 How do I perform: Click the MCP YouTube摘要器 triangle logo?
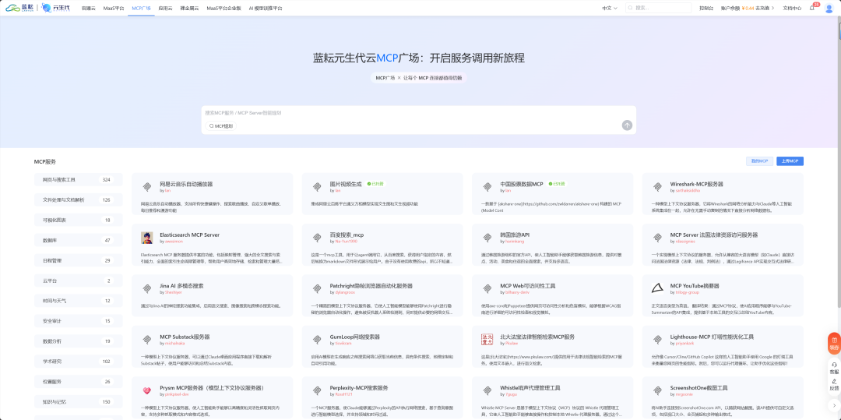pos(657,288)
